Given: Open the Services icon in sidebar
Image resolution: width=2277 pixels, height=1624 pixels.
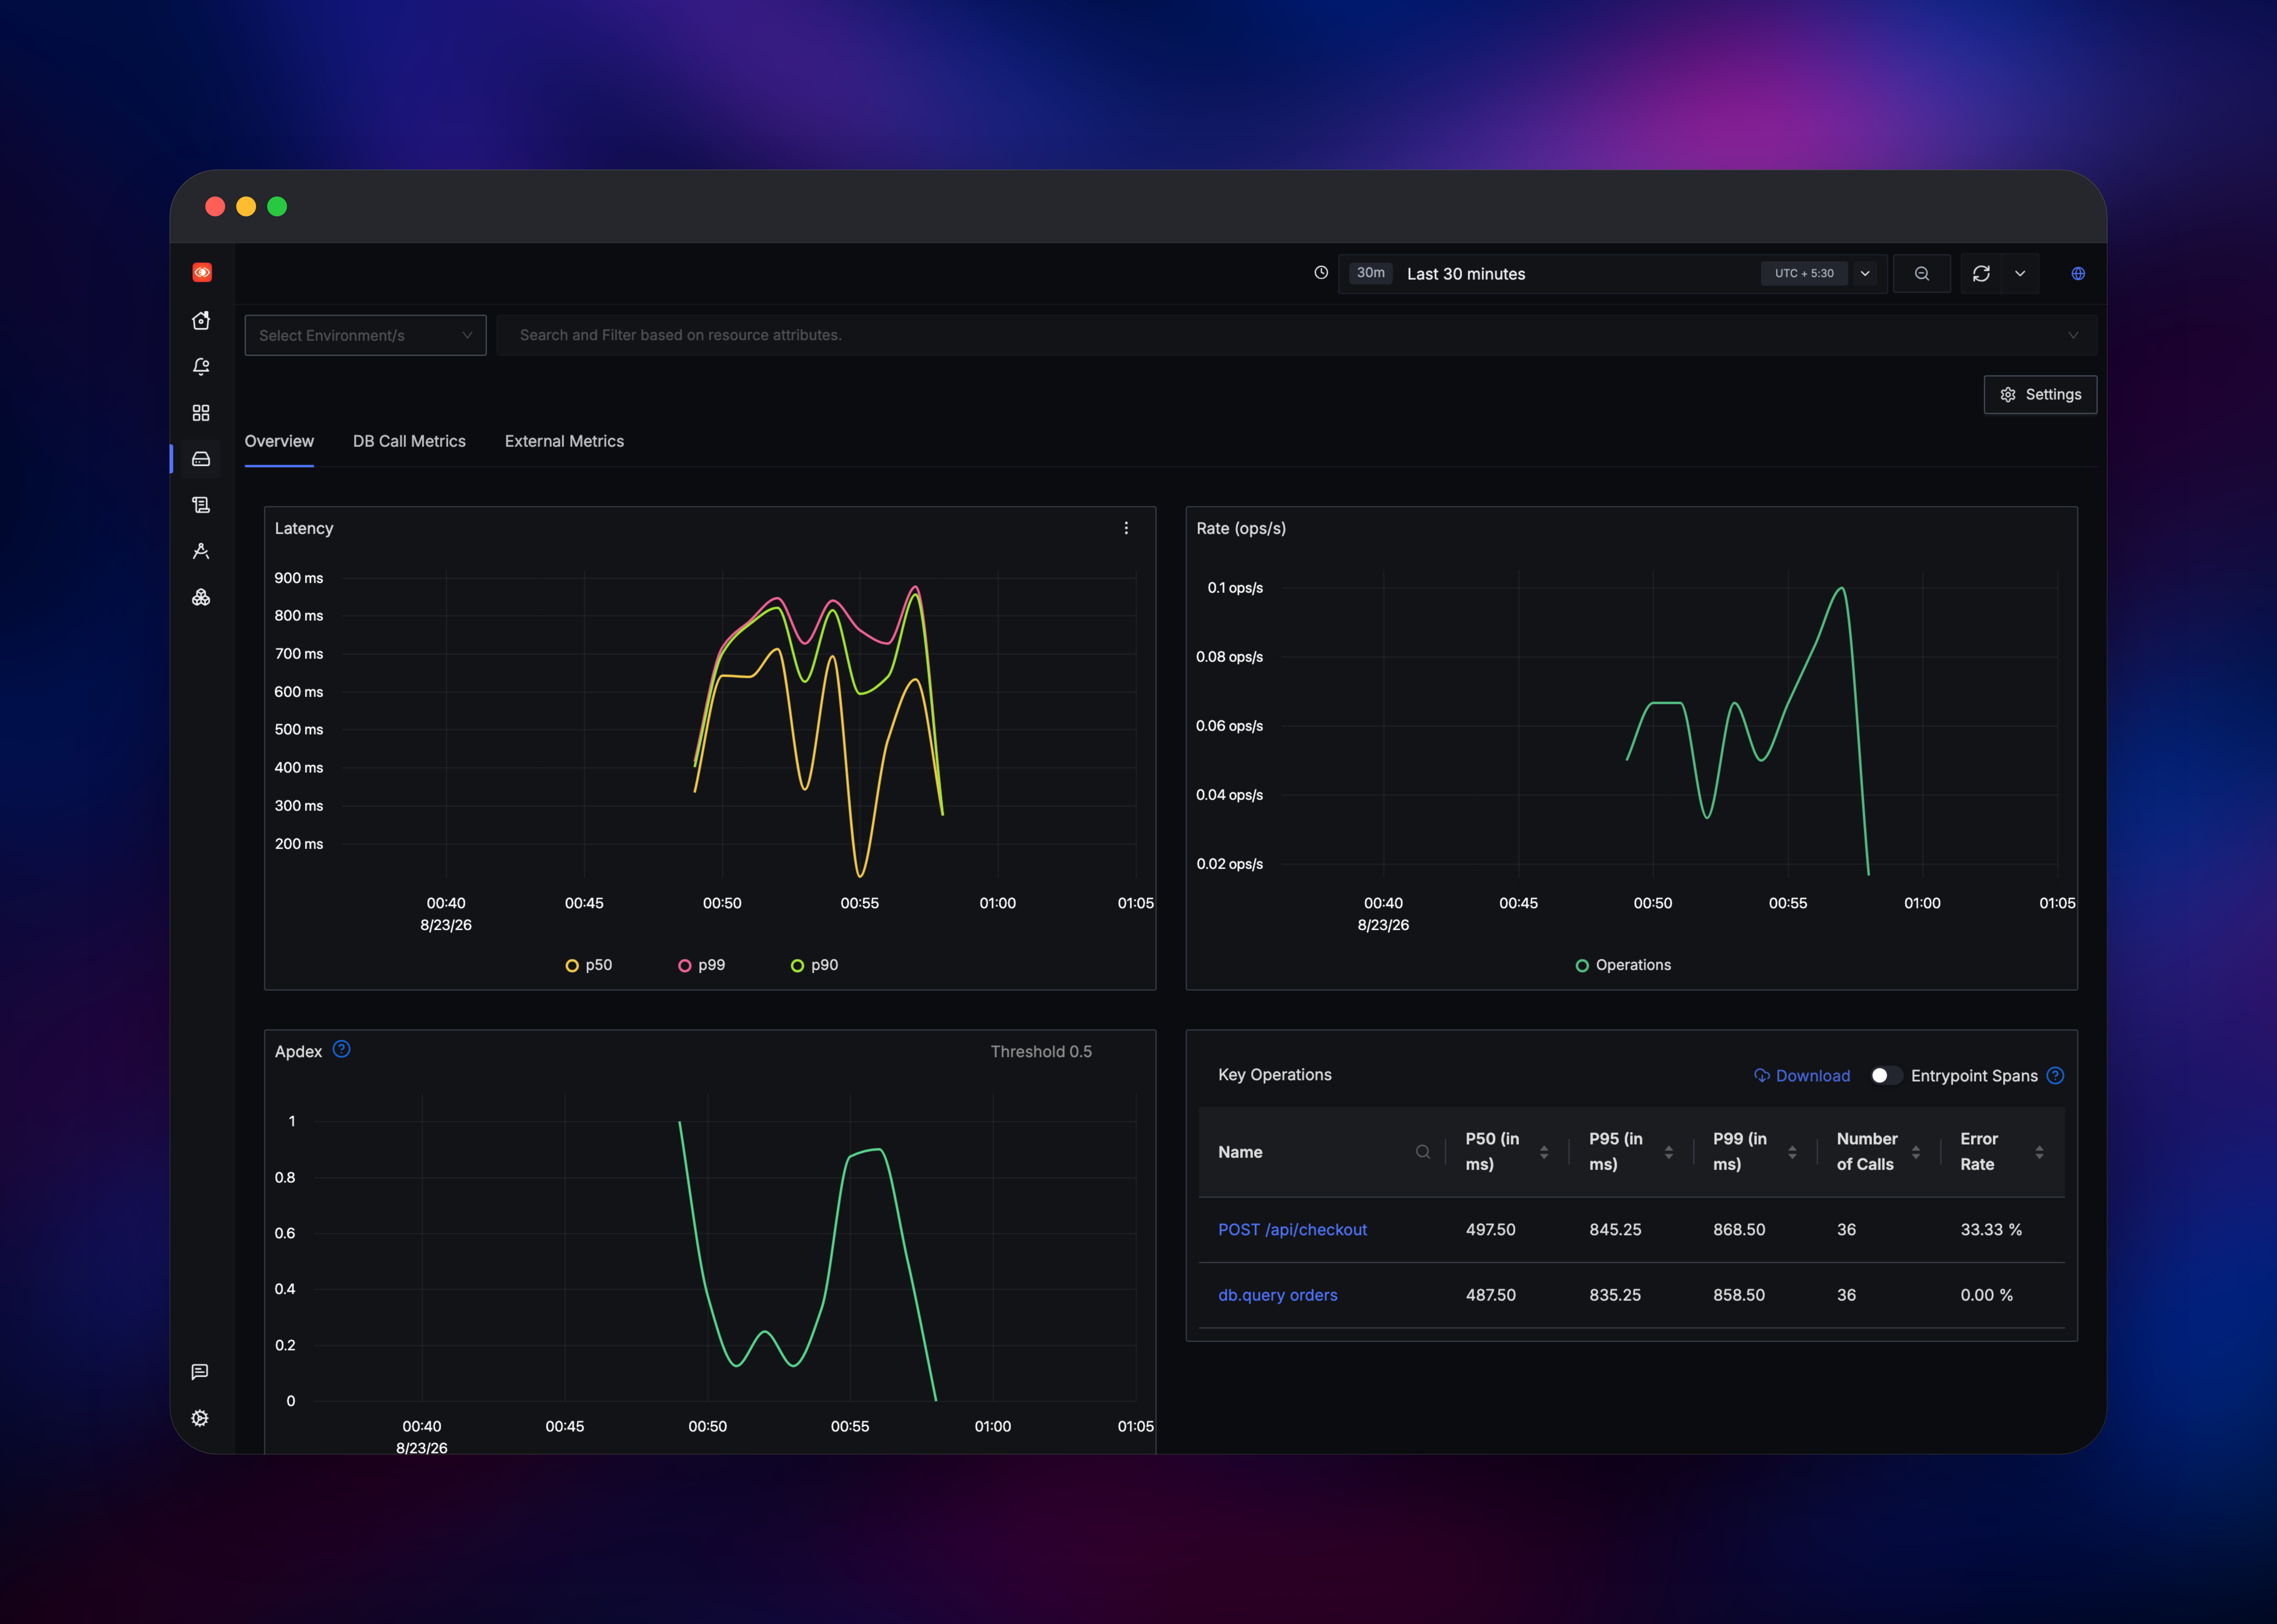Looking at the screenshot, I should 201,459.
